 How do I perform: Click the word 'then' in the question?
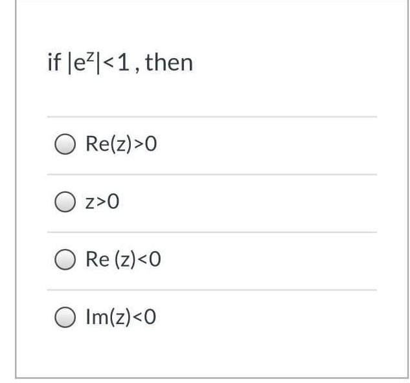point(169,62)
